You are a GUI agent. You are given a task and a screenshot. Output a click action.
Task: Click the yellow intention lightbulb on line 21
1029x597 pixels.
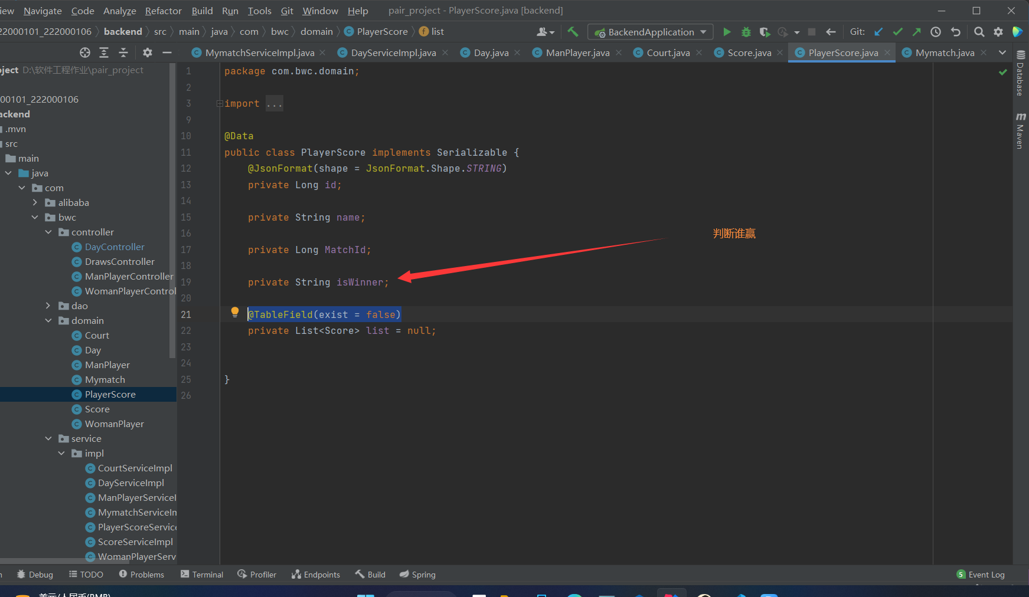235,312
